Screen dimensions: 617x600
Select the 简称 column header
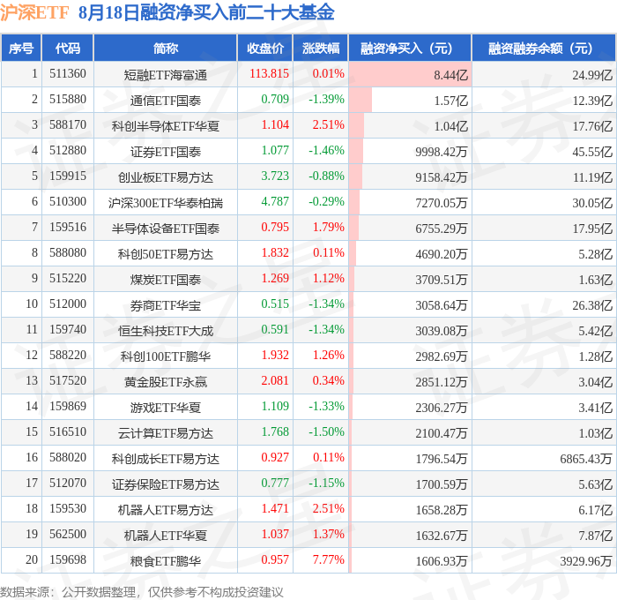(166, 48)
